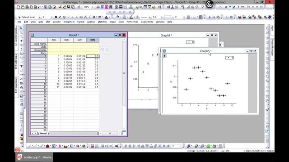This screenshot has width=289, height=162.
Task: Select the Text tool in the tools bar
Action: pyautogui.click(x=21, y=66)
